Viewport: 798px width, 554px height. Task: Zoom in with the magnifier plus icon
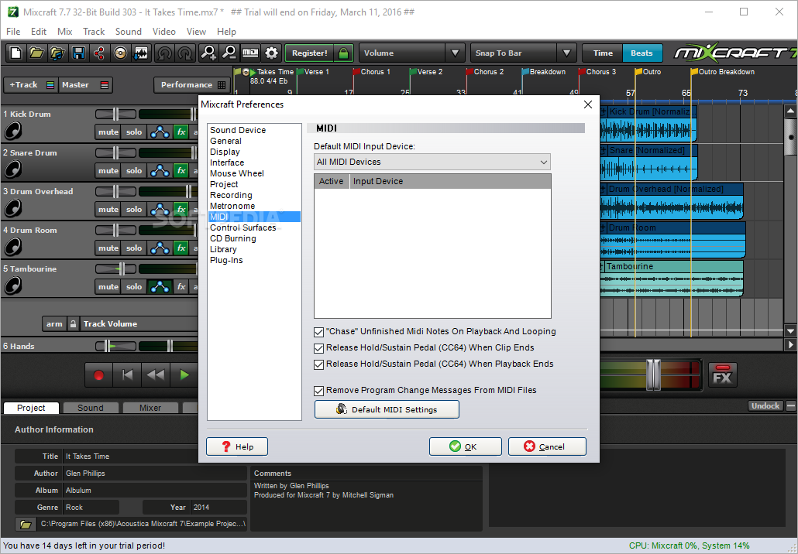click(208, 53)
